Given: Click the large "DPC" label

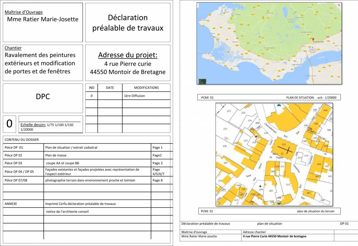Looking at the screenshot, I should [x=43, y=96].
